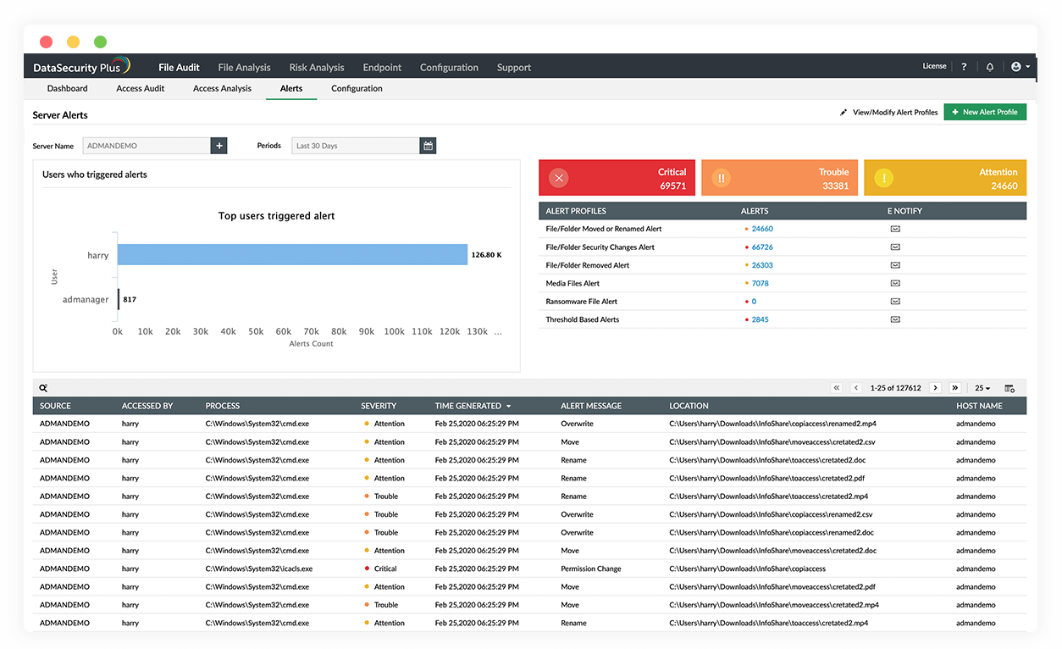Screen dimensions: 1062x649
Task: Sort by the Time Generated column arrow
Action: [508, 407]
